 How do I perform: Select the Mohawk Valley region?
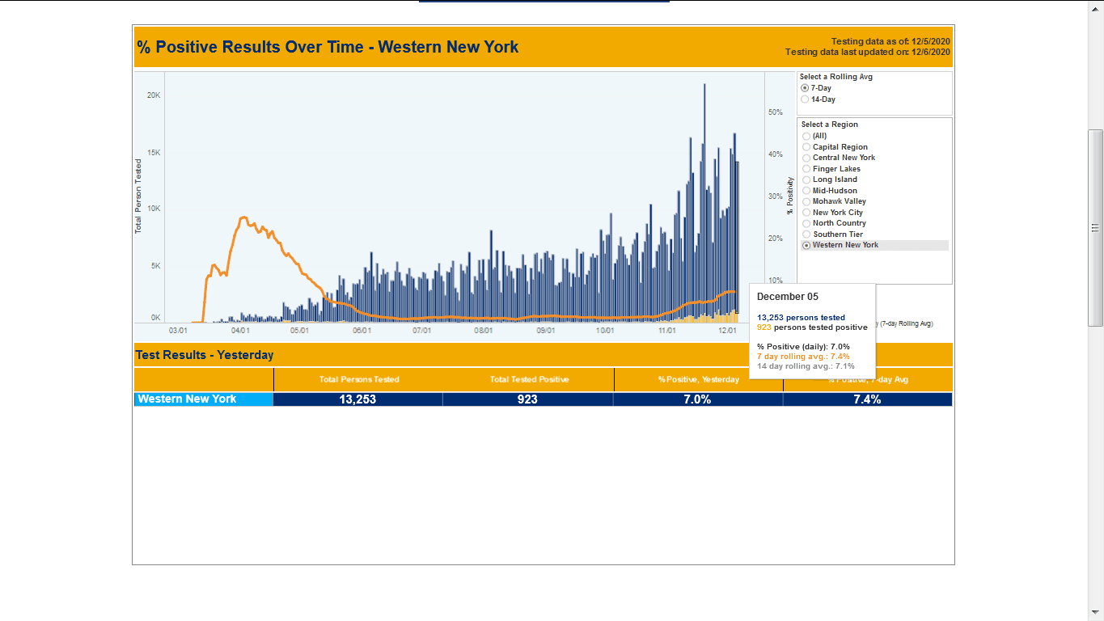click(806, 201)
